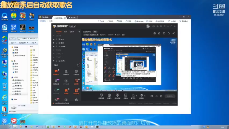This screenshot has width=229, height=129.
Task: Open the hamburger menu in 直播伴侣 title bar
Action: 164,26
